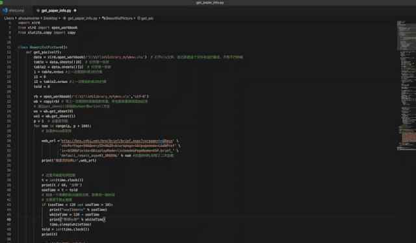Select the get_paper_info.py editor tab
The image size is (416, 243).
click(x=56, y=10)
